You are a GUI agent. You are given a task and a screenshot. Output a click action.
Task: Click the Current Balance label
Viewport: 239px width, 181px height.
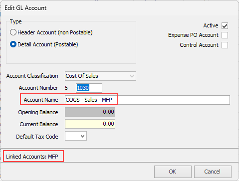pos(39,124)
